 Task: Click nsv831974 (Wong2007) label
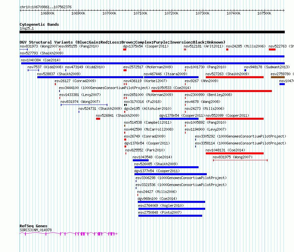coord(80,102)
